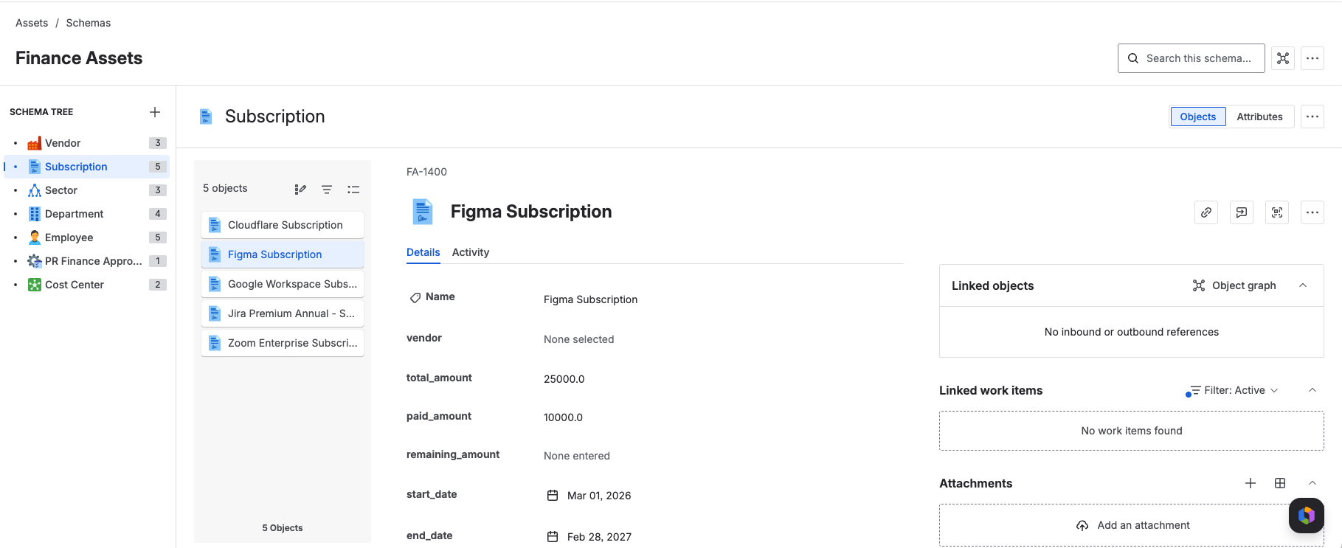The height and width of the screenshot is (548, 1342).
Task: Add a new object type to schema tree
Action: pos(155,112)
